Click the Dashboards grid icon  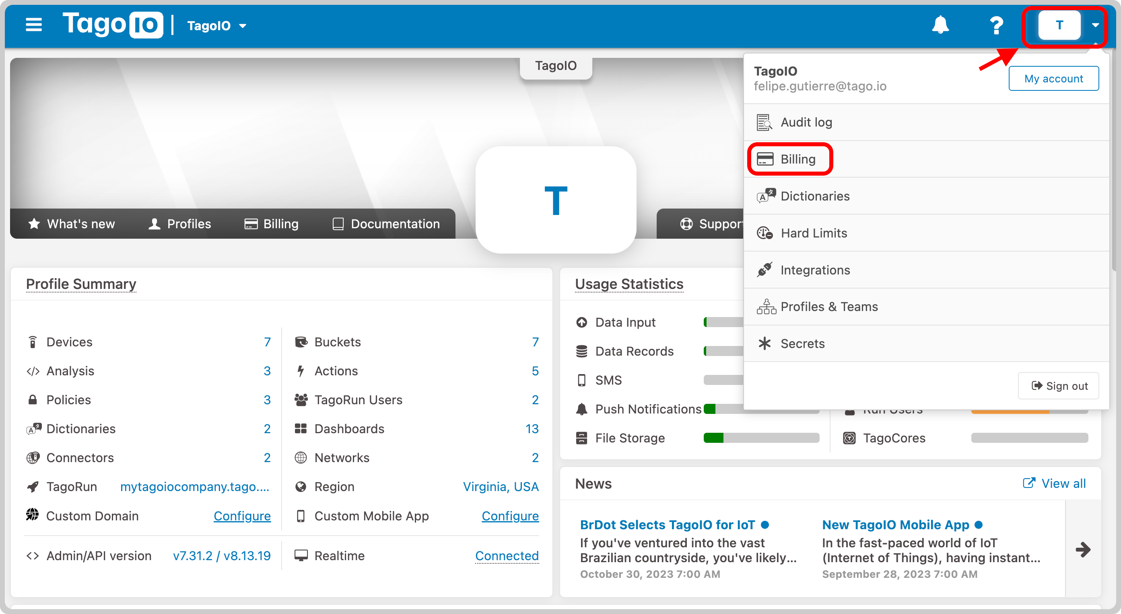pos(301,429)
